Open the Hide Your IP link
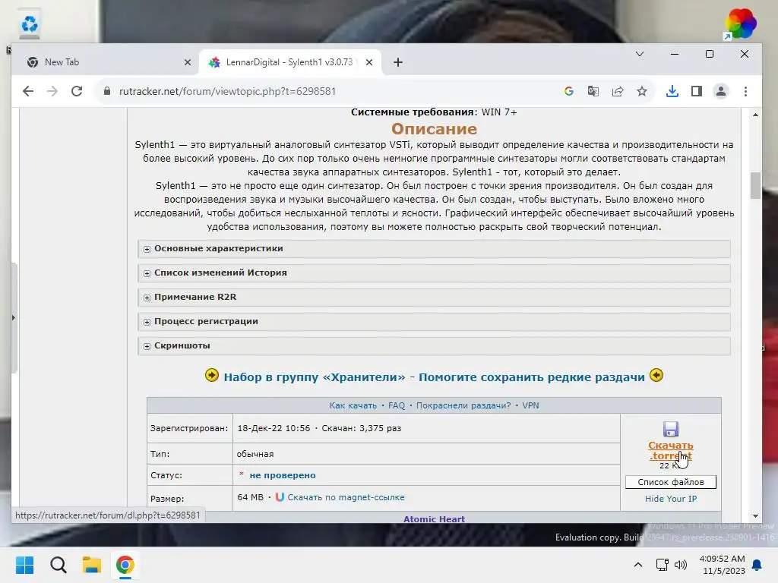The width and height of the screenshot is (778, 583). click(x=671, y=499)
